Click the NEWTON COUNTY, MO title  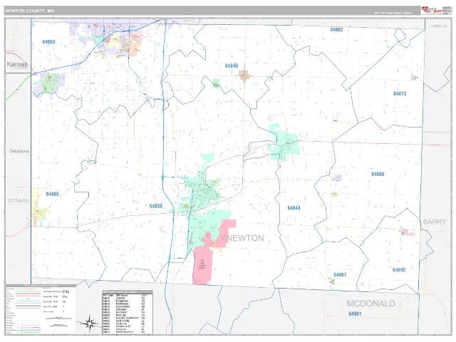(30, 11)
